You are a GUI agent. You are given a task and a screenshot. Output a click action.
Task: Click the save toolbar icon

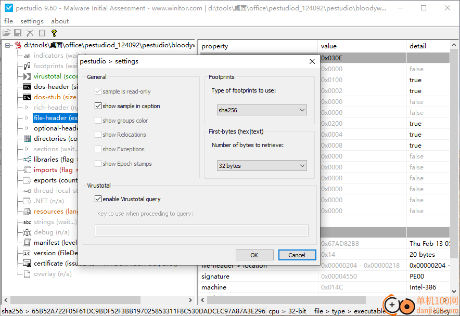[x=18, y=33]
